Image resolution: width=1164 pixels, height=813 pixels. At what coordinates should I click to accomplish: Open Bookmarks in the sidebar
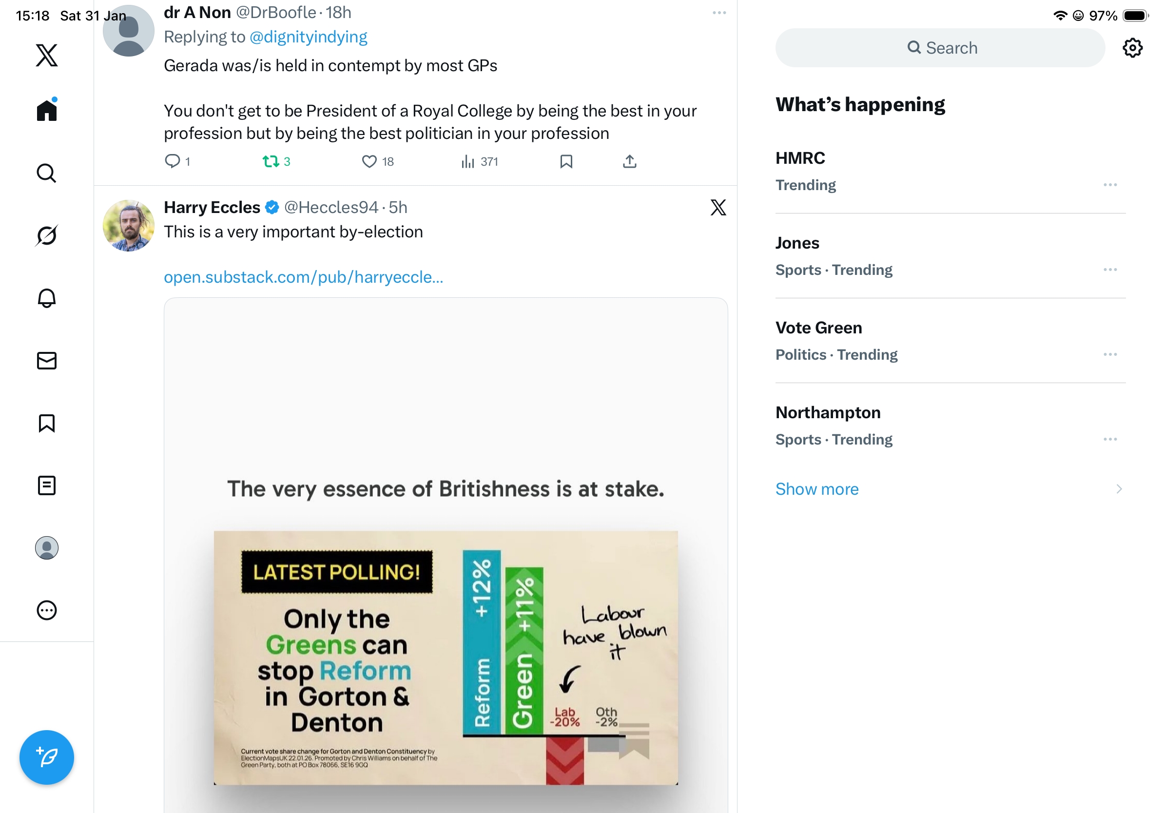(47, 423)
